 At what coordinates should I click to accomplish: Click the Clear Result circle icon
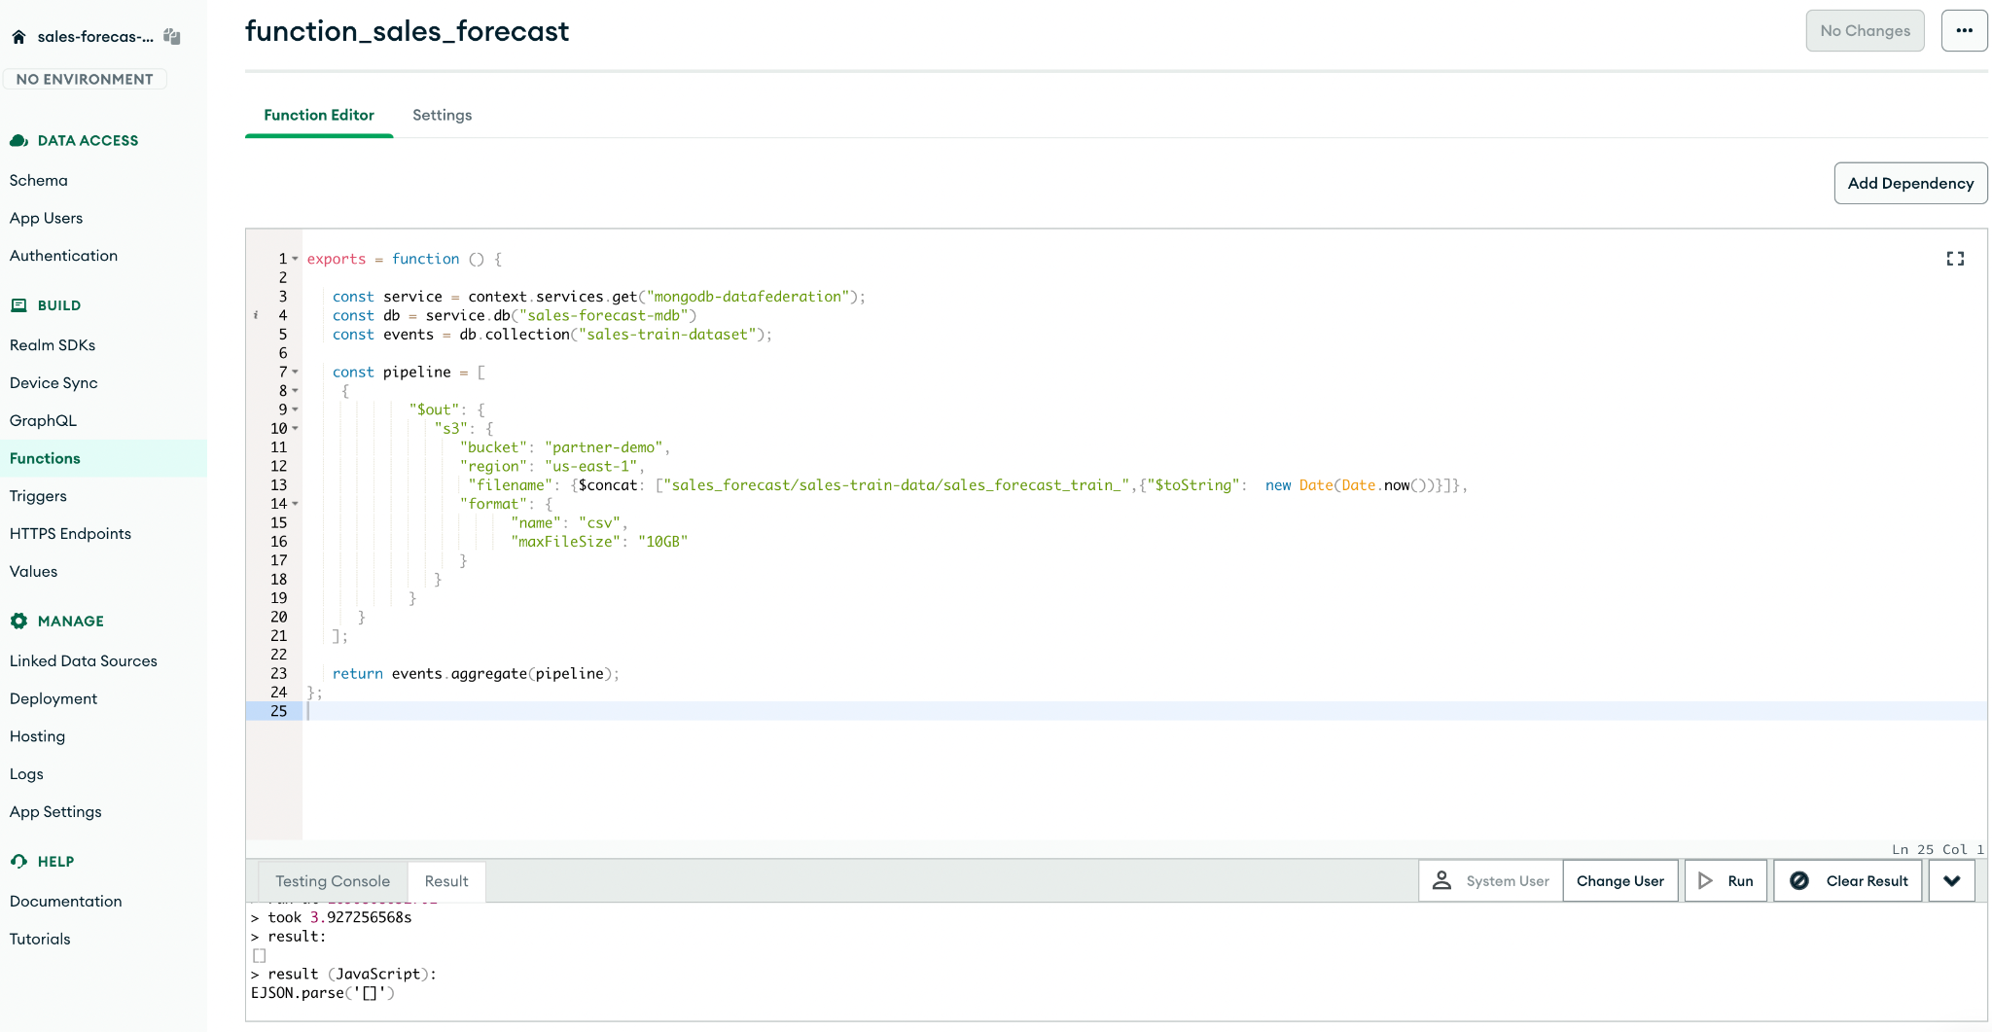pyautogui.click(x=1799, y=881)
